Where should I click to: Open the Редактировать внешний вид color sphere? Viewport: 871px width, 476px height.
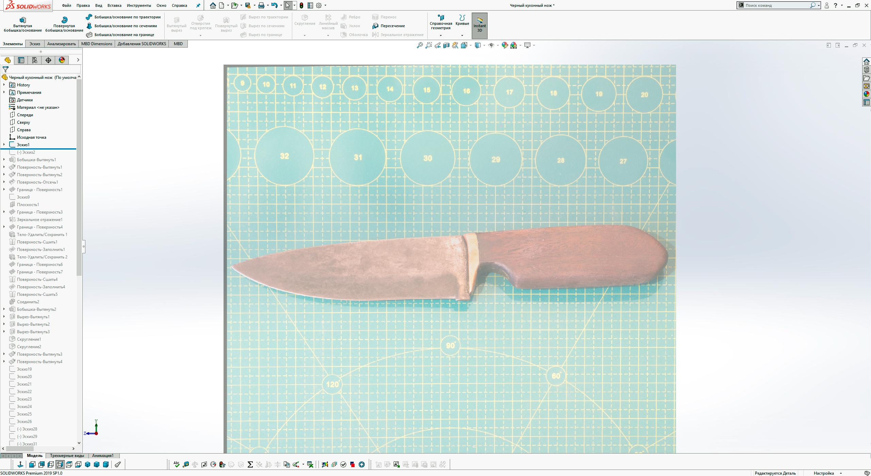click(505, 45)
